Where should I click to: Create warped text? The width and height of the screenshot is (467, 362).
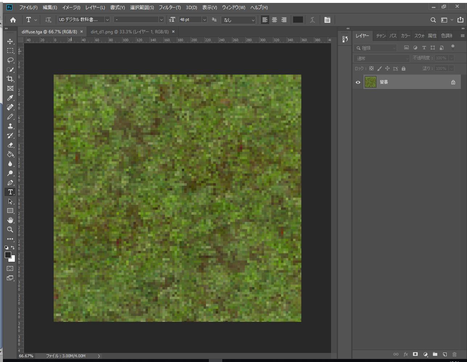point(313,20)
